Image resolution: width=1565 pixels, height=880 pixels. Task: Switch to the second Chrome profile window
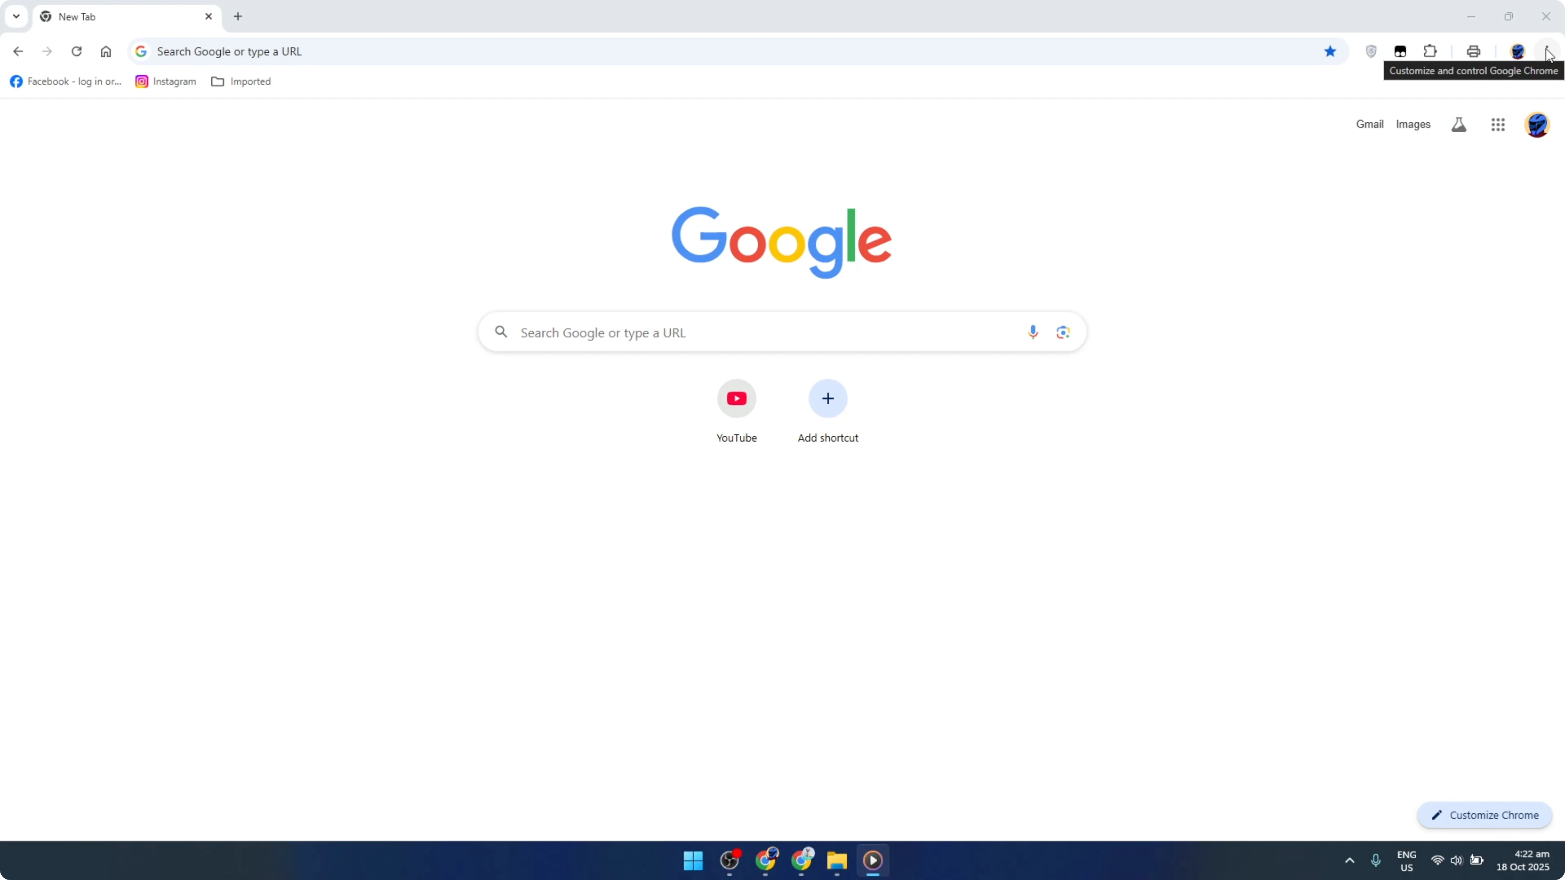click(802, 860)
